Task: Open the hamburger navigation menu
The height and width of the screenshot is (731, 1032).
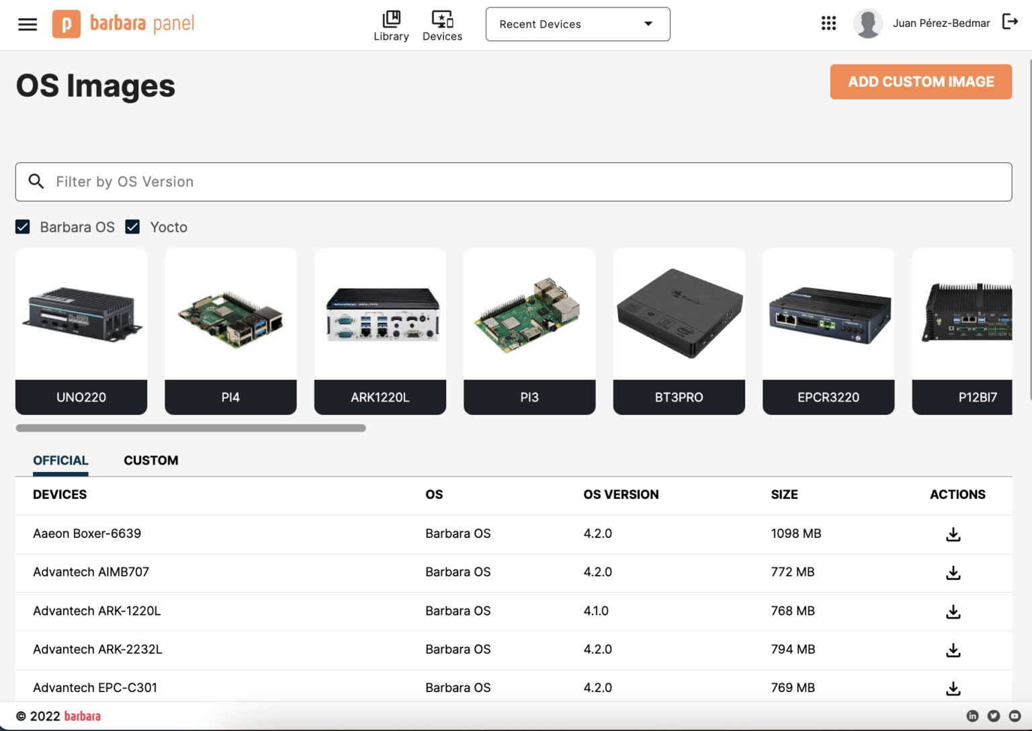Action: pyautogui.click(x=28, y=25)
